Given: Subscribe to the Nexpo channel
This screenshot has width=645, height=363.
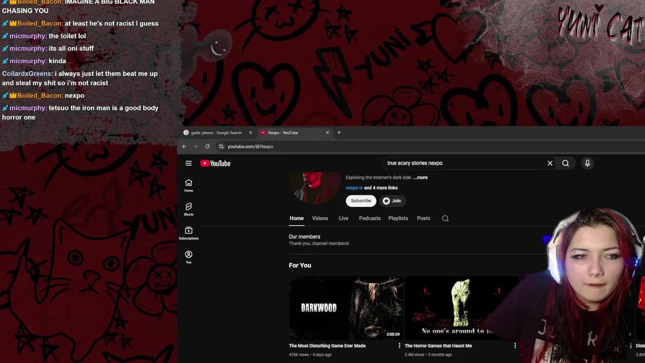Looking at the screenshot, I should tap(361, 201).
